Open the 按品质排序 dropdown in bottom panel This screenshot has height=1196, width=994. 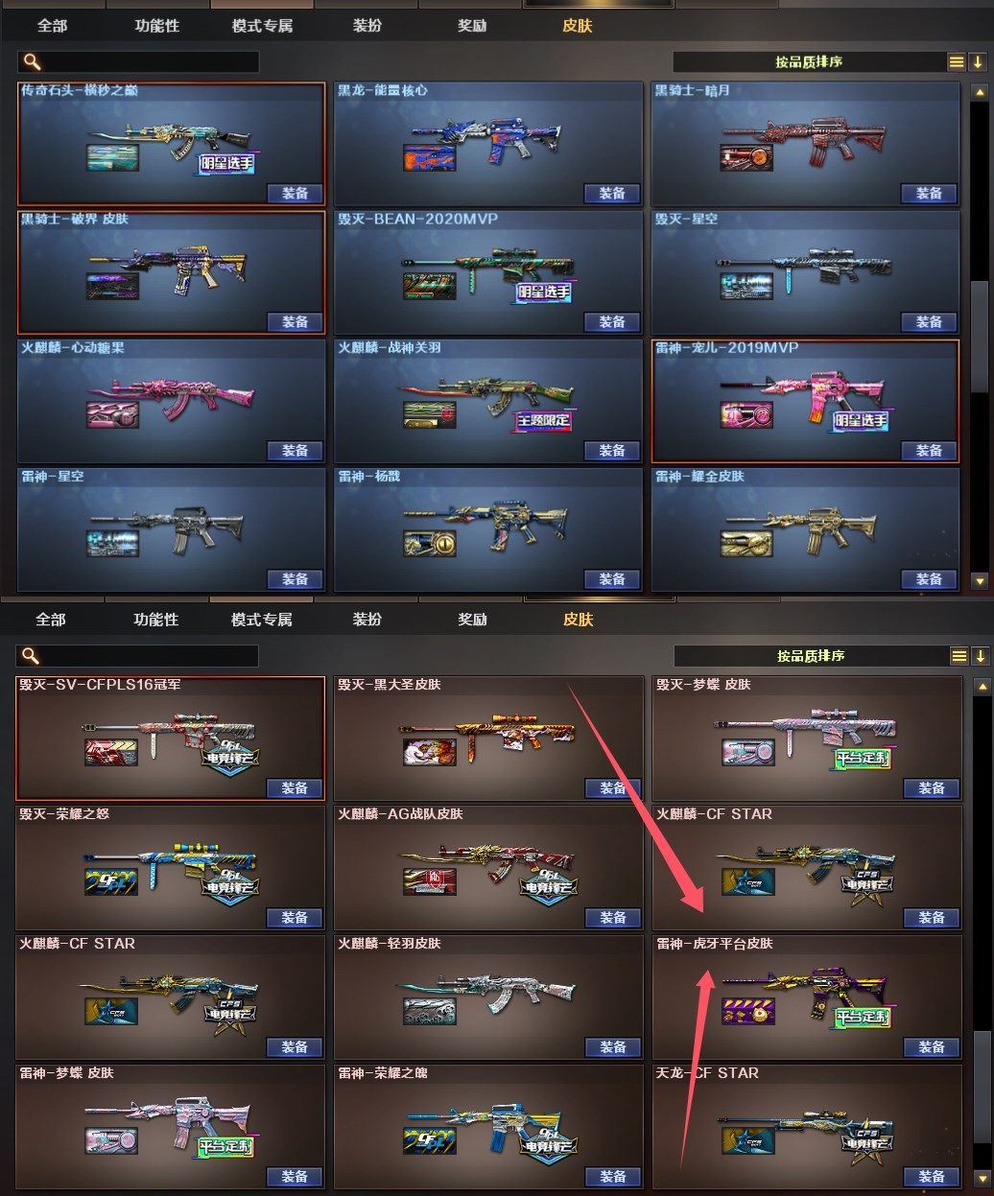[811, 656]
